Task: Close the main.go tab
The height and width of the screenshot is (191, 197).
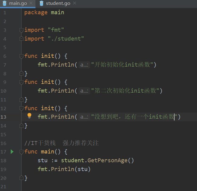Action: point(31,3)
